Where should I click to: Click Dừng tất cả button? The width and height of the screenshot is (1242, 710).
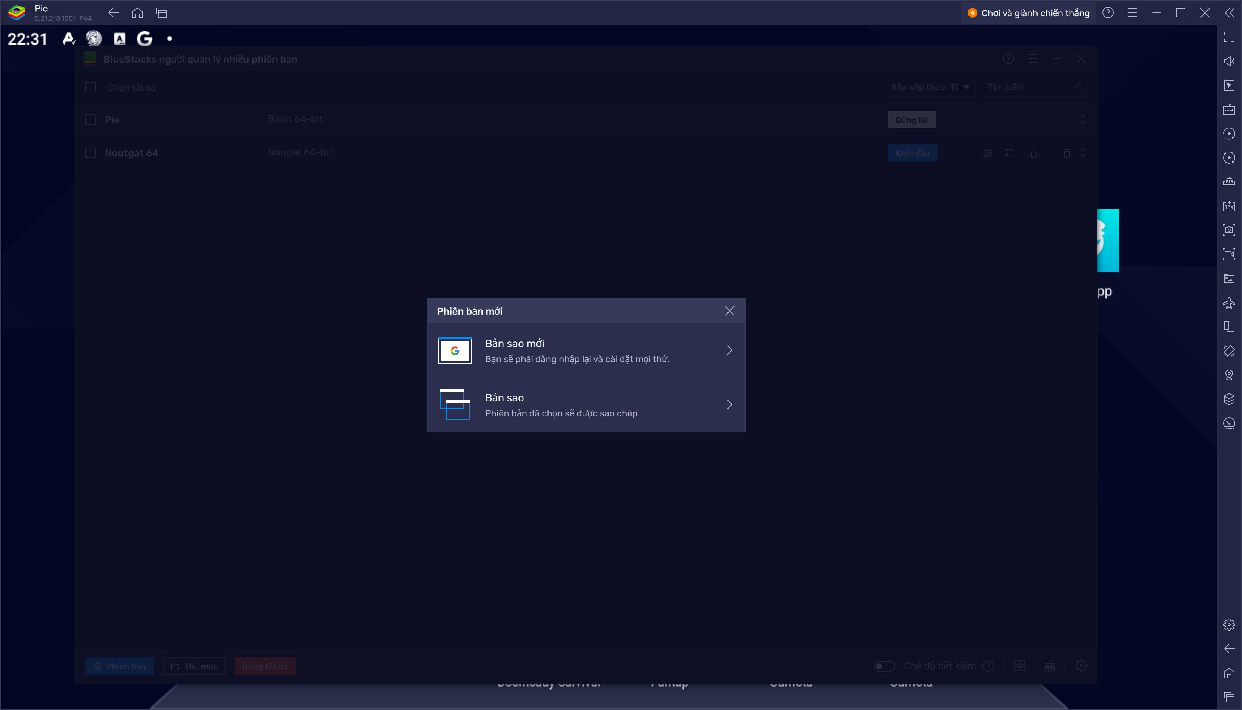(x=265, y=666)
